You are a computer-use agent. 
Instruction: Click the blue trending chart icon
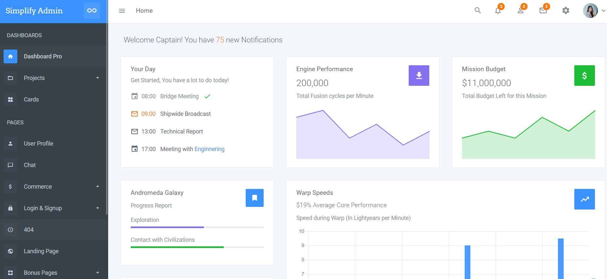pos(584,199)
